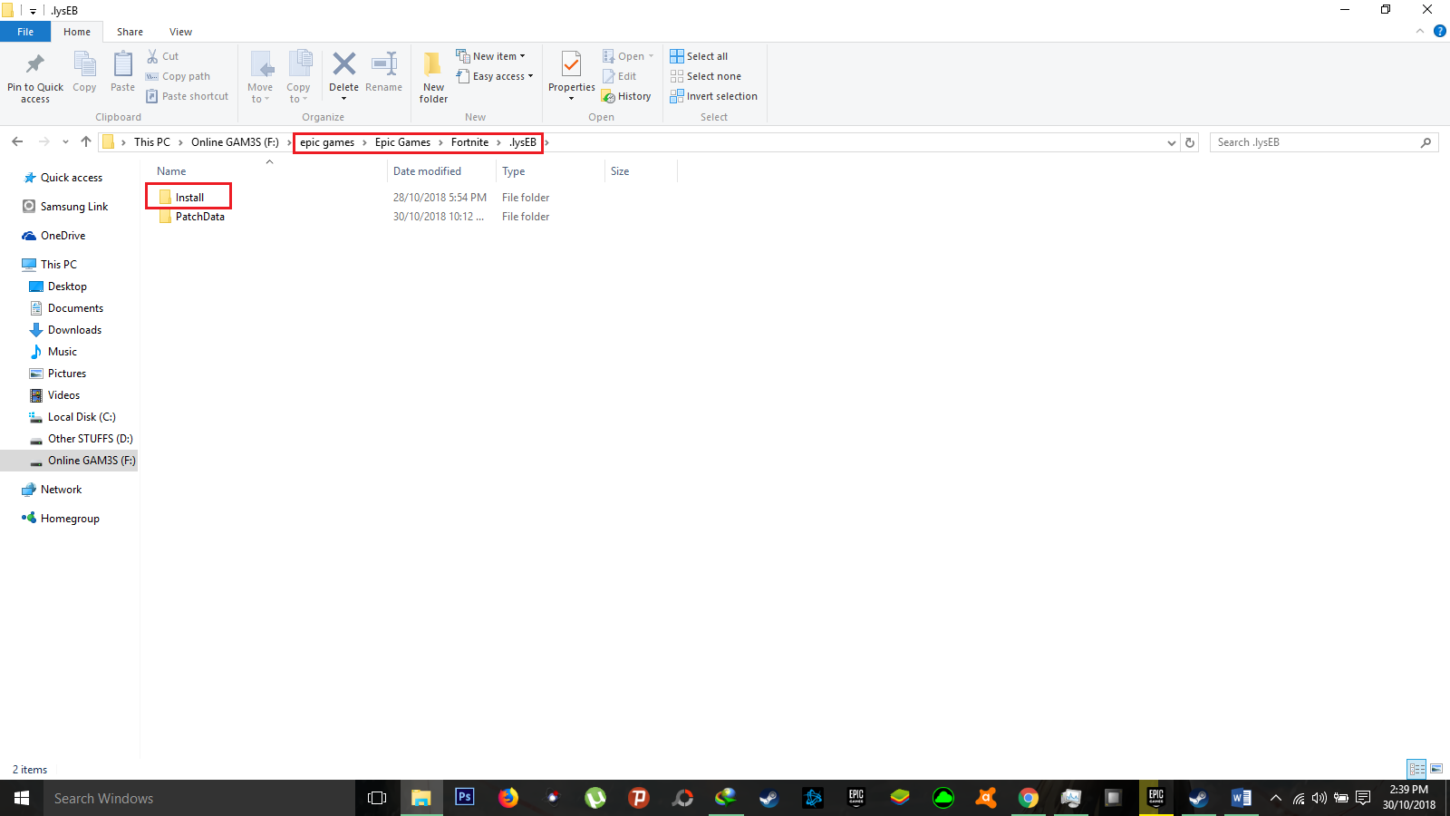Open the New item dropdown

pos(493,55)
